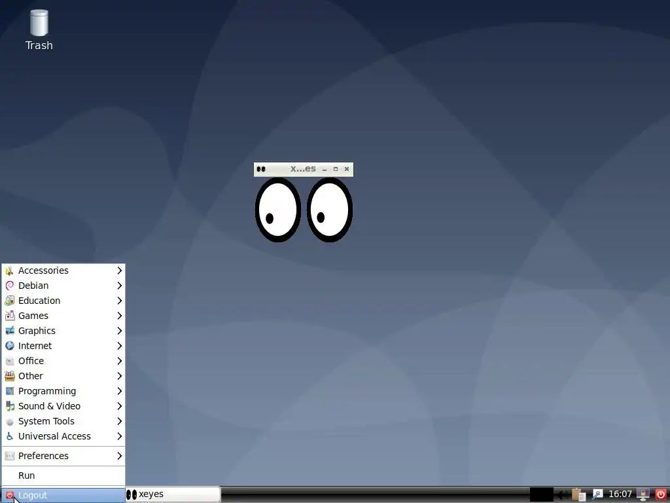670x503 pixels.
Task: Click the System Tools gear icon
Action: [x=9, y=421]
